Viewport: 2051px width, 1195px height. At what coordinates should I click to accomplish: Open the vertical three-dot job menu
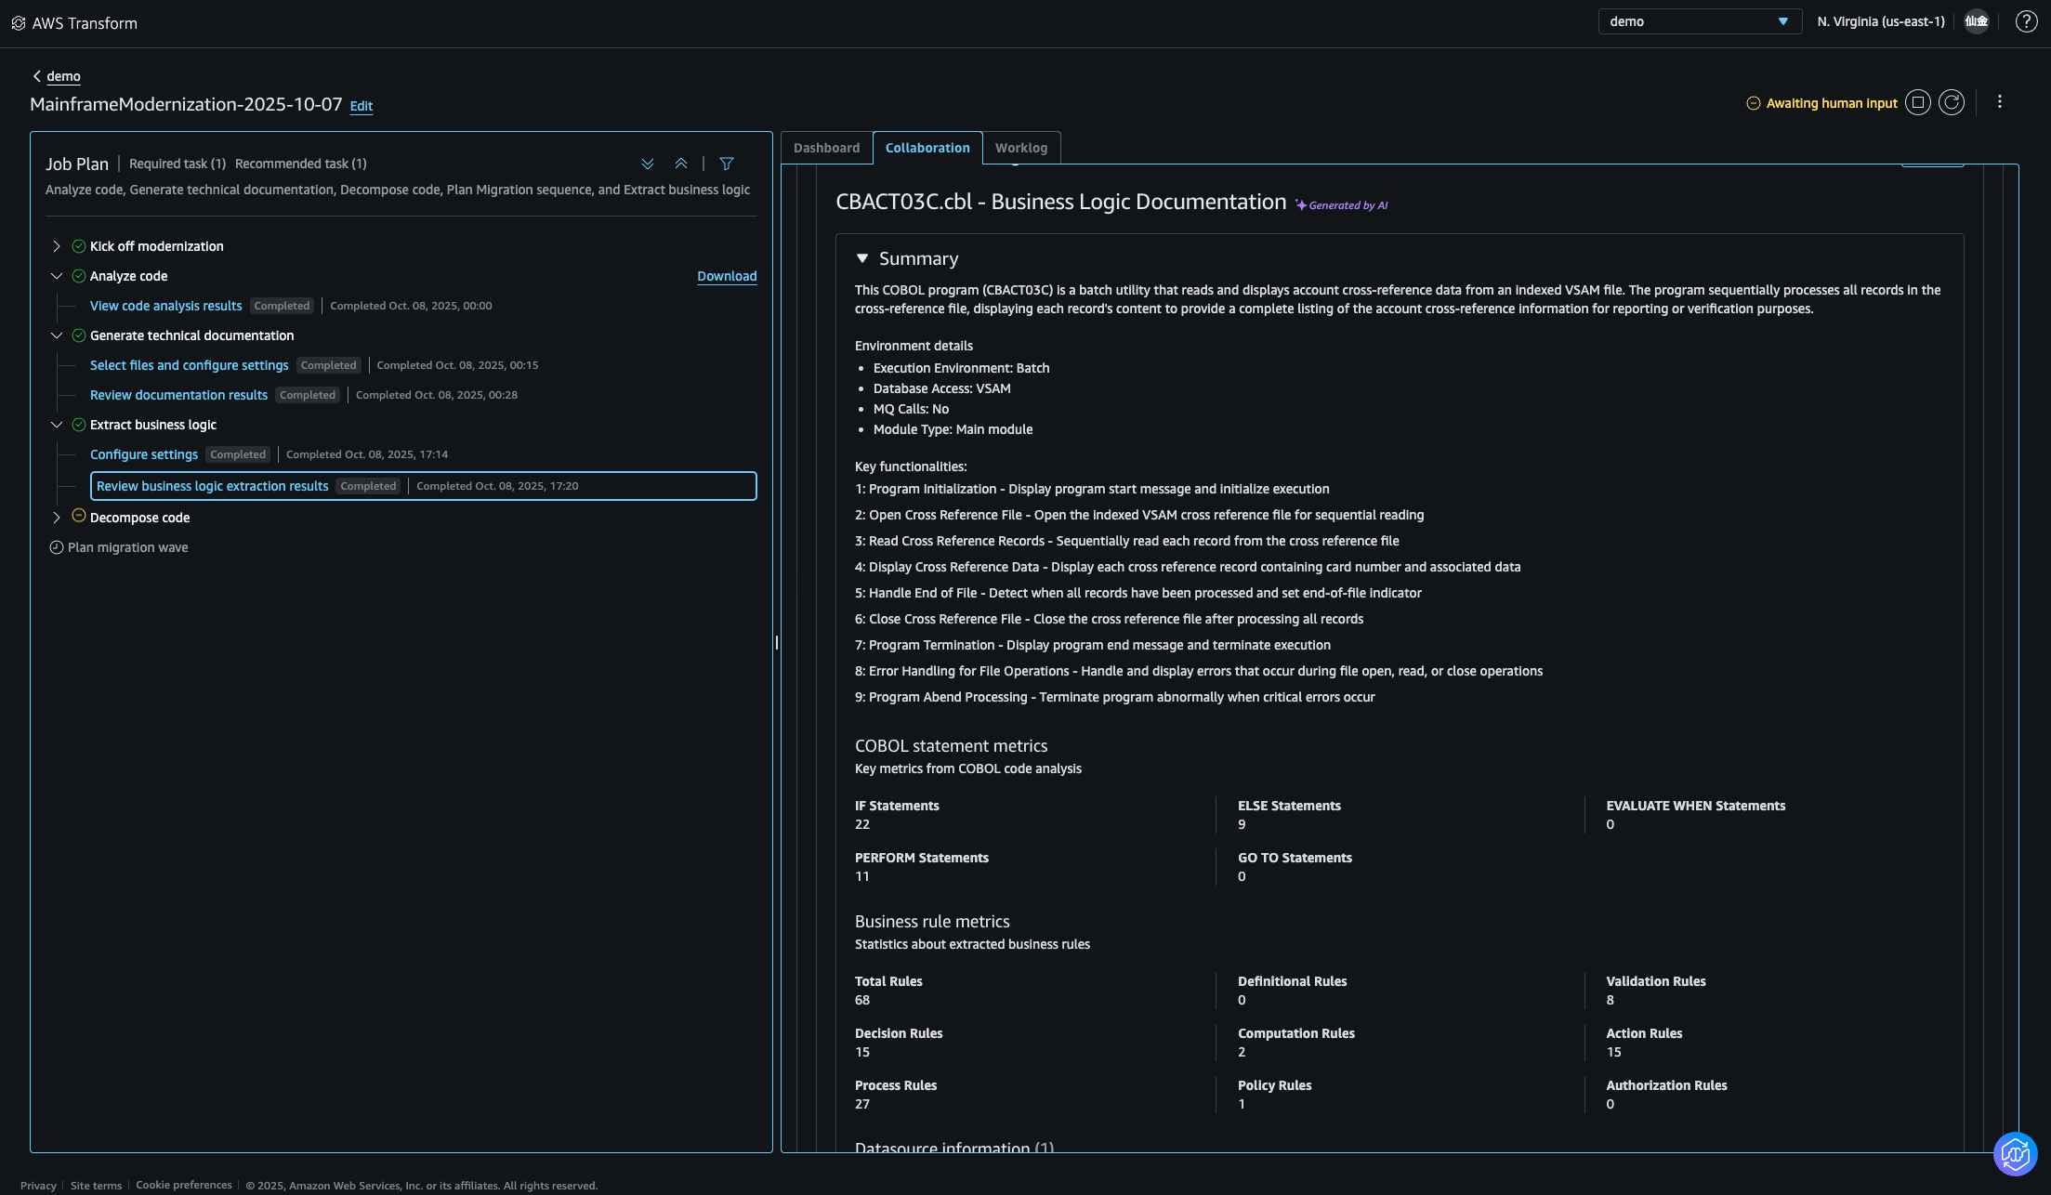click(x=2000, y=102)
